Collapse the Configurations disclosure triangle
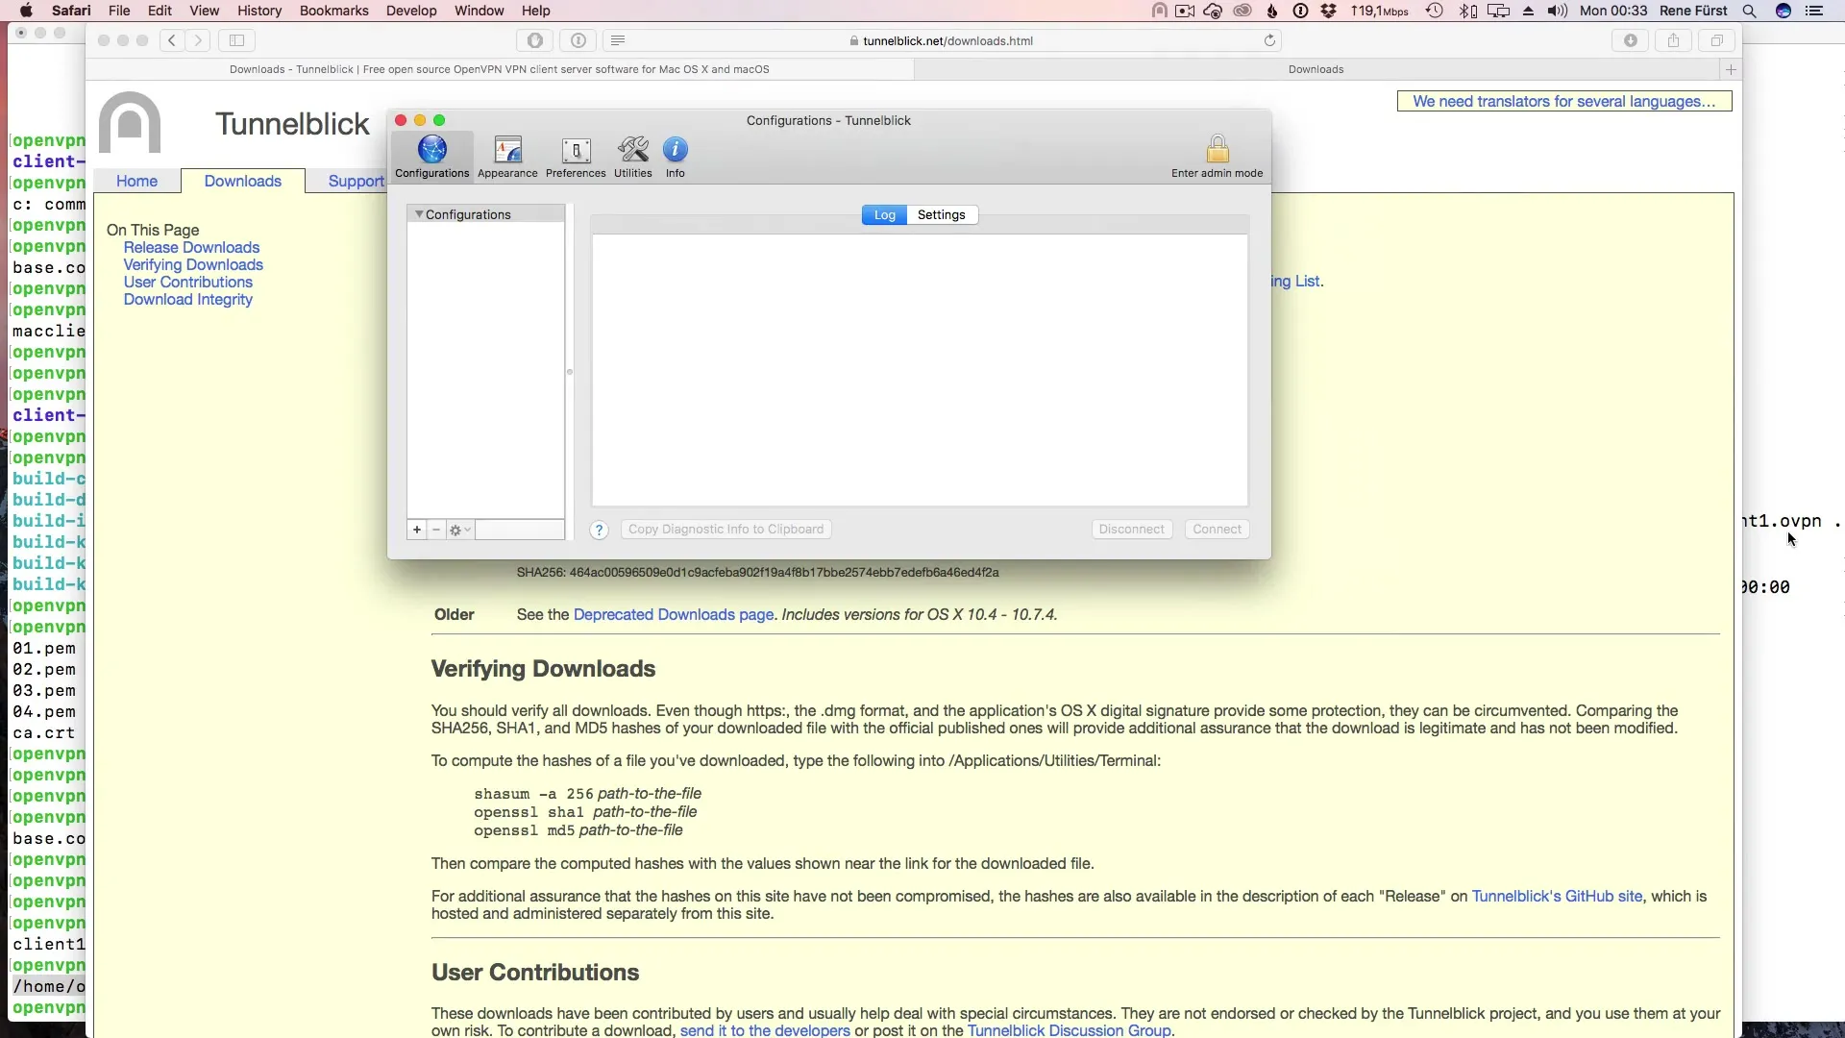Screen dimensions: 1845x1038 (419, 214)
